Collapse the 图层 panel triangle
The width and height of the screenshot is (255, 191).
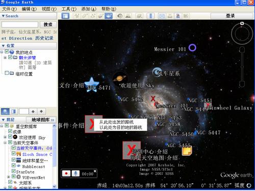tap(3, 120)
